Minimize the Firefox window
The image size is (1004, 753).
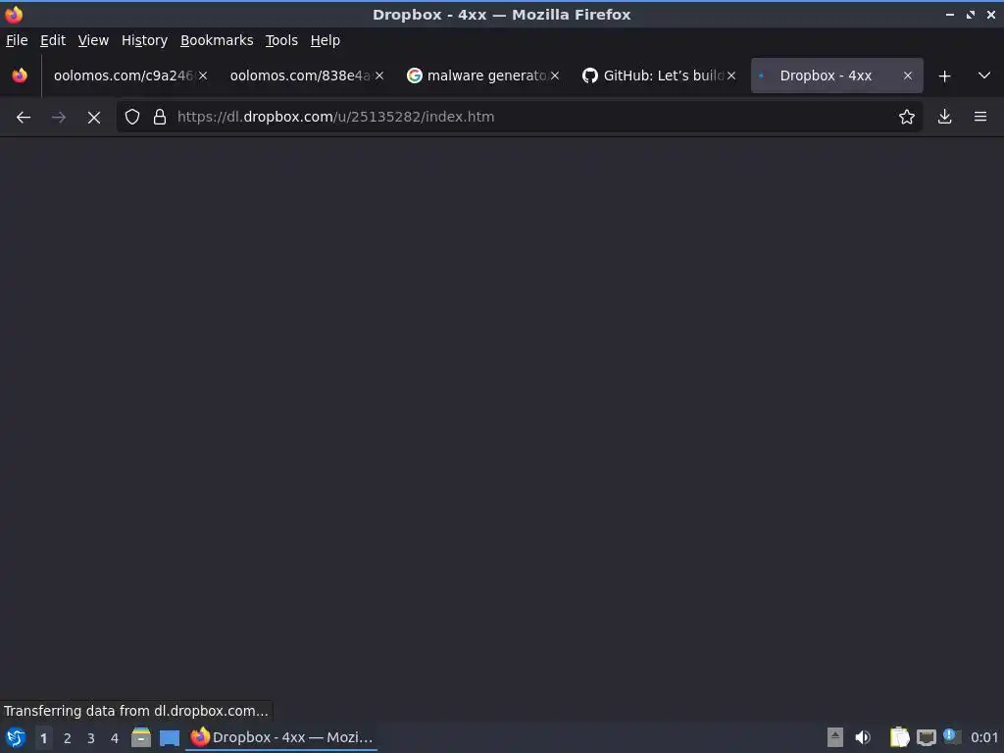950,14
